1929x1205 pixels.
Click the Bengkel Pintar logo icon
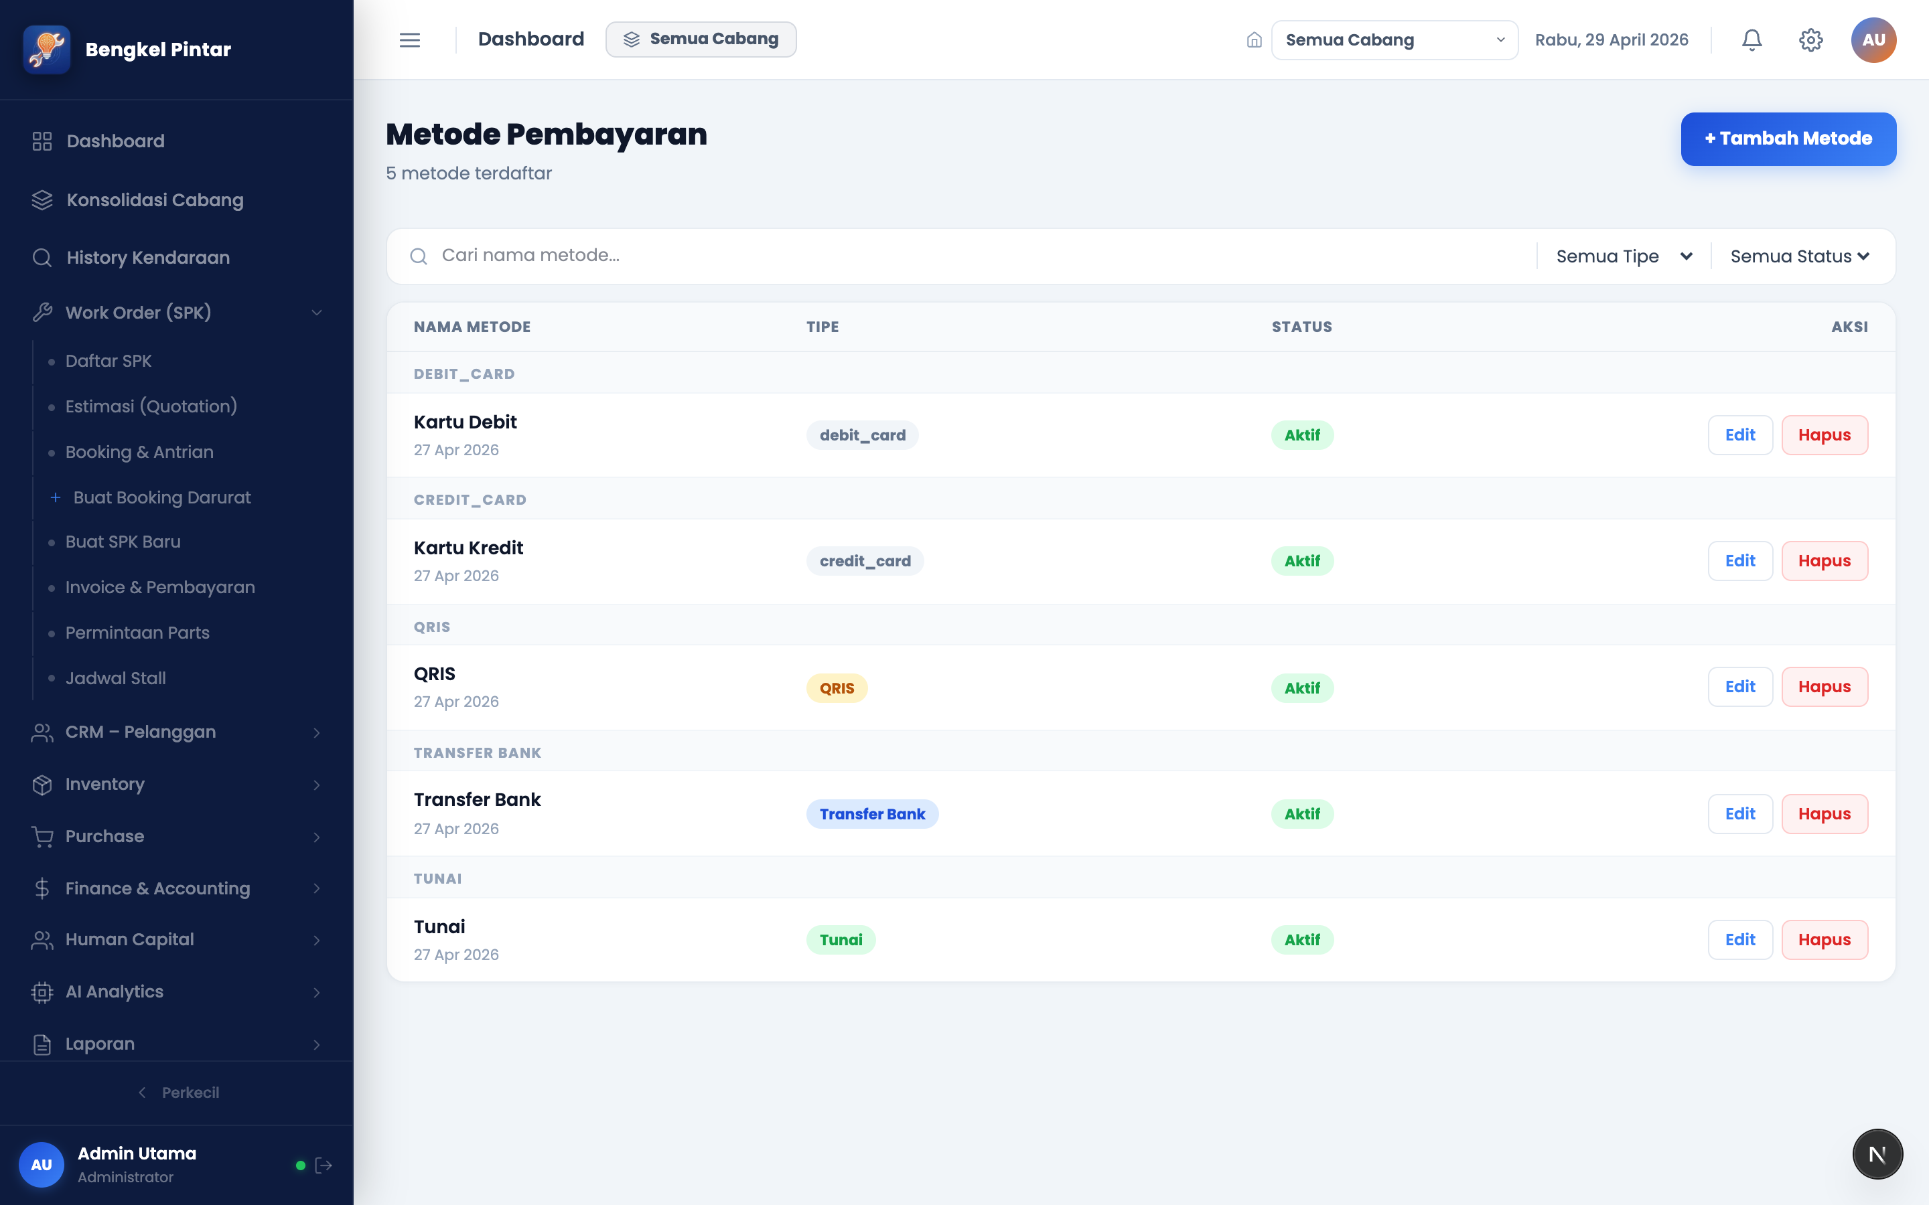pos(47,49)
